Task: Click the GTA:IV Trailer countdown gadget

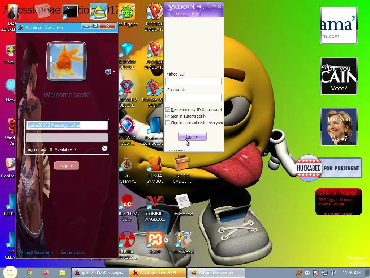Action: 339,202
